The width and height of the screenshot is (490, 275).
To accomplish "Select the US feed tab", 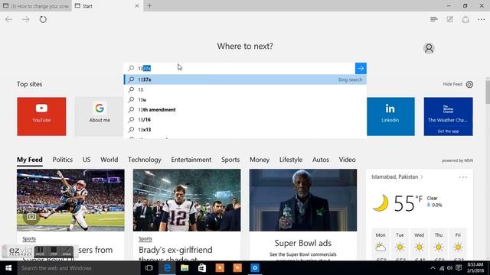I will pyautogui.click(x=87, y=160).
